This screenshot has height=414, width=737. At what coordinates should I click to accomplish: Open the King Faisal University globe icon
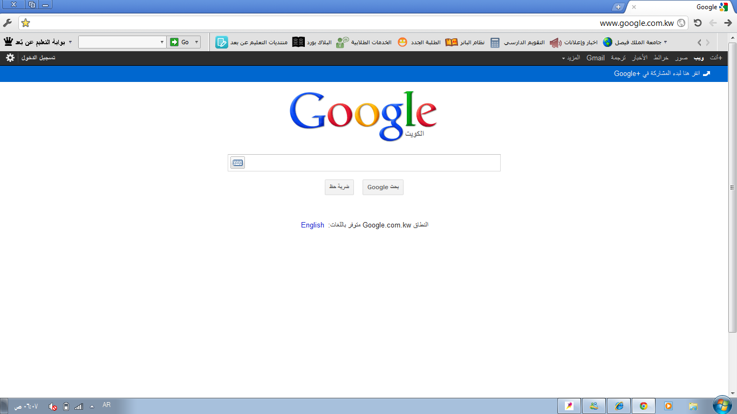pos(608,42)
